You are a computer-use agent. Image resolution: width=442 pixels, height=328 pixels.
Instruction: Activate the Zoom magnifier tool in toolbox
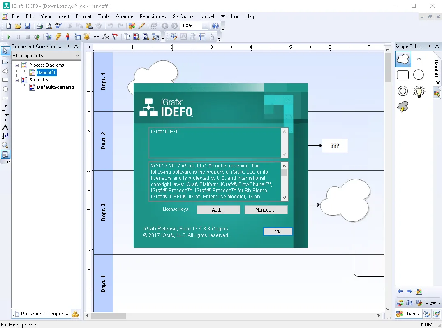click(5, 145)
